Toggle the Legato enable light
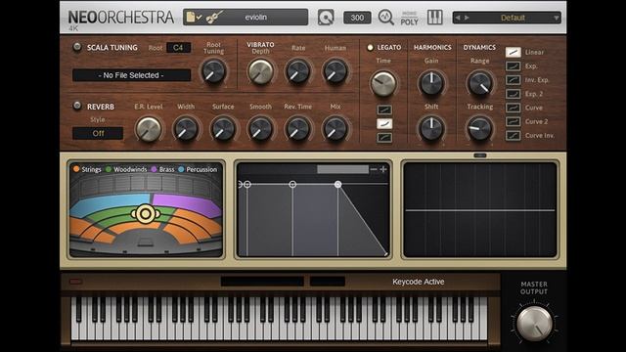The image size is (626, 352). point(370,48)
